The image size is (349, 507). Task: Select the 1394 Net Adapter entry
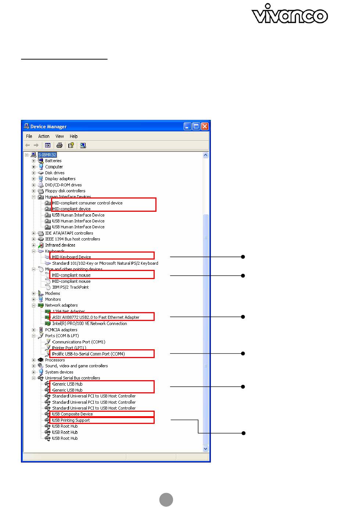coord(69,311)
